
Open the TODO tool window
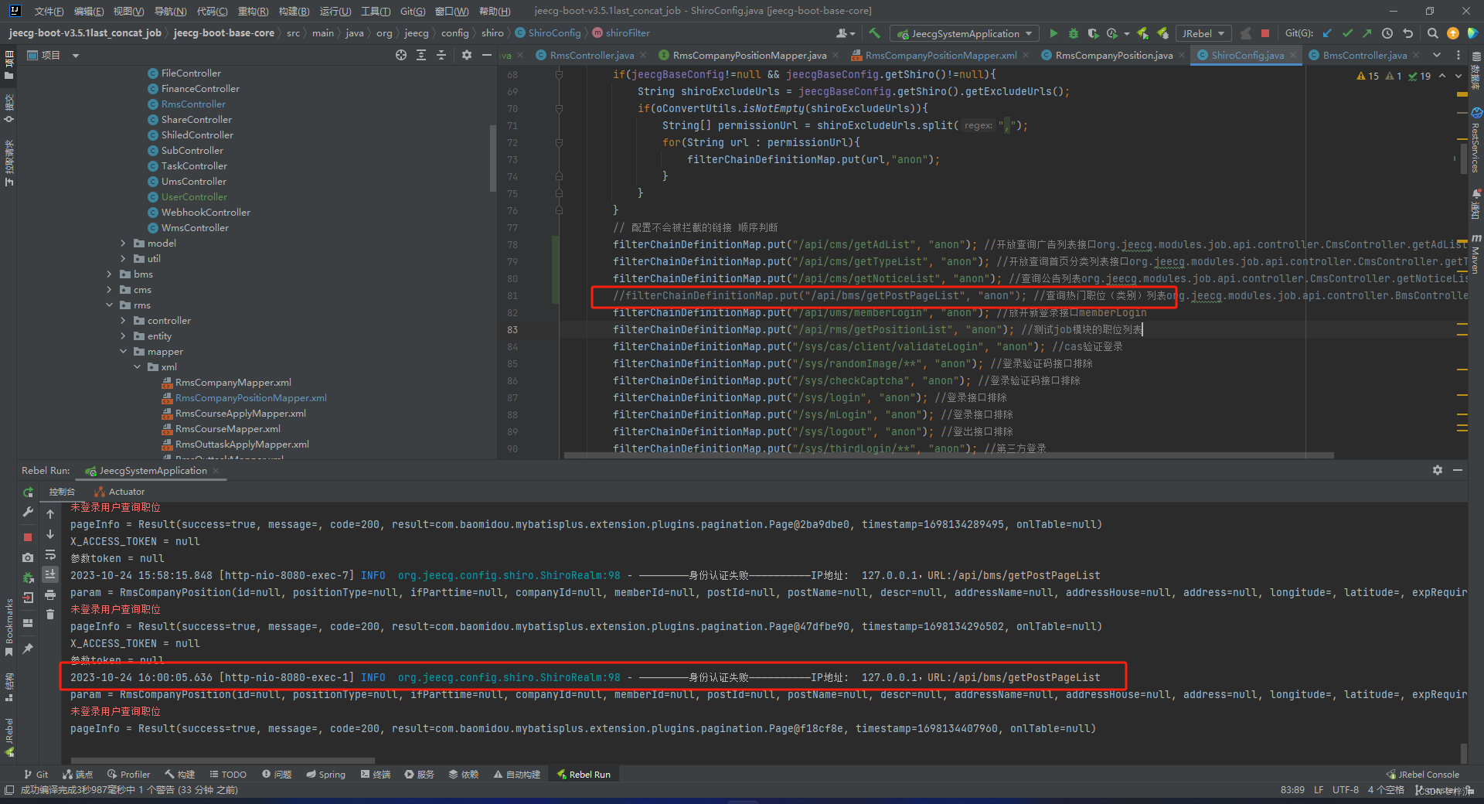(x=227, y=774)
